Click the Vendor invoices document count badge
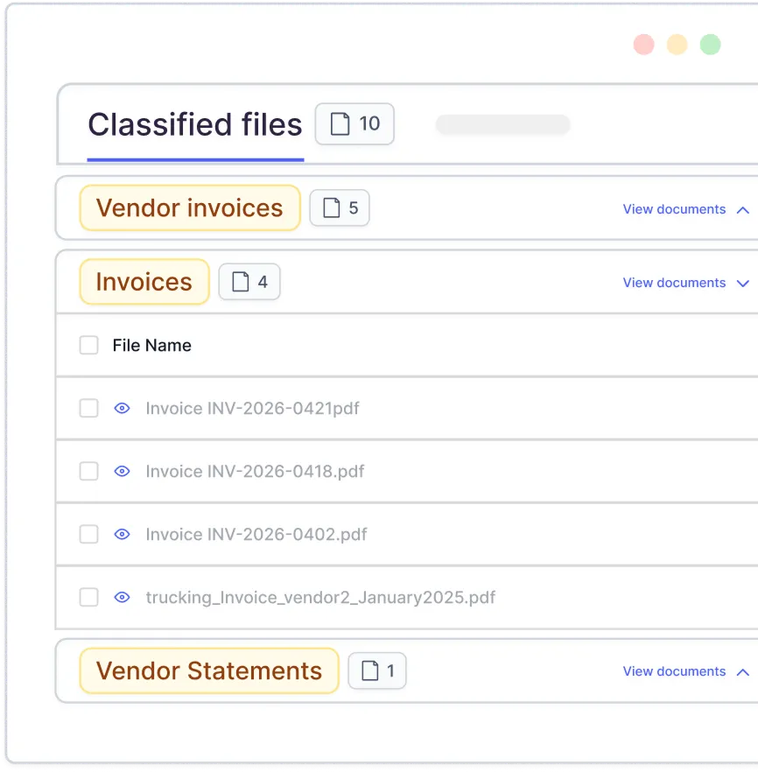The height and width of the screenshot is (772, 758). pyautogui.click(x=340, y=207)
